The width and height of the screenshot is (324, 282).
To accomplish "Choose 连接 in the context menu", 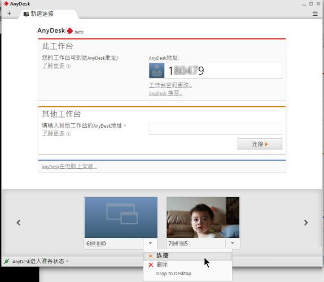I will (x=187, y=256).
